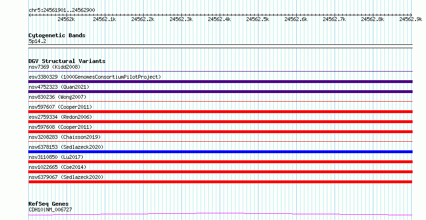Select esv2759334 (Redon2006) label
Image resolution: width=426 pixels, height=220 pixels.
coord(60,117)
